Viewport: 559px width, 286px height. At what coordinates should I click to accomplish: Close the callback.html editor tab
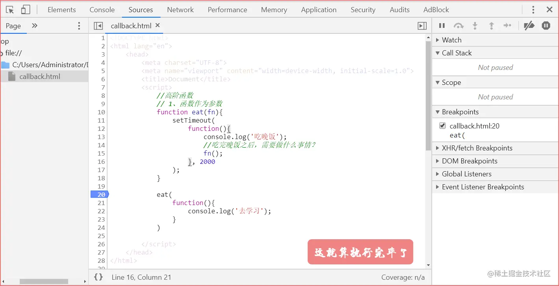coord(158,25)
